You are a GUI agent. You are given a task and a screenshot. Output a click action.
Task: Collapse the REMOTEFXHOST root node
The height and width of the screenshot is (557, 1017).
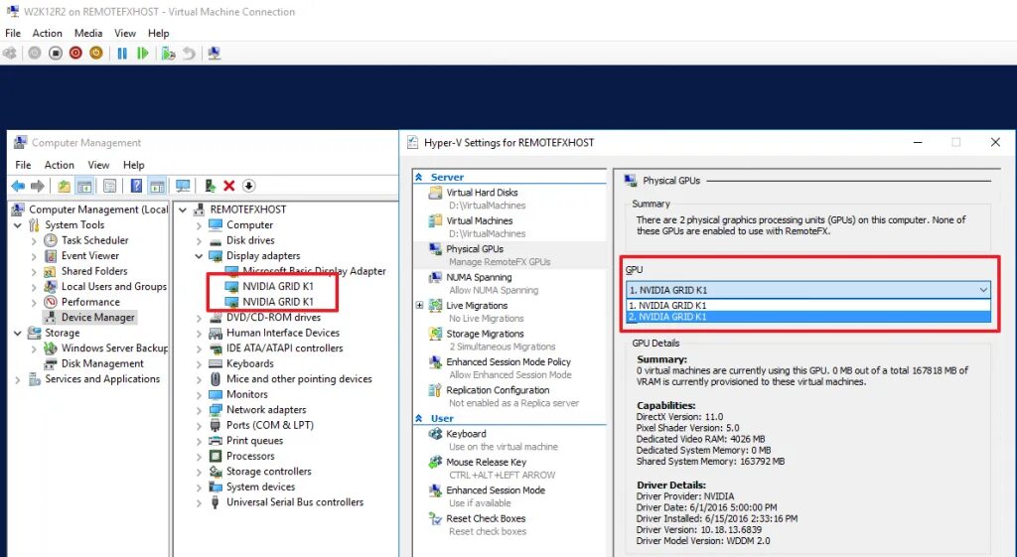183,209
